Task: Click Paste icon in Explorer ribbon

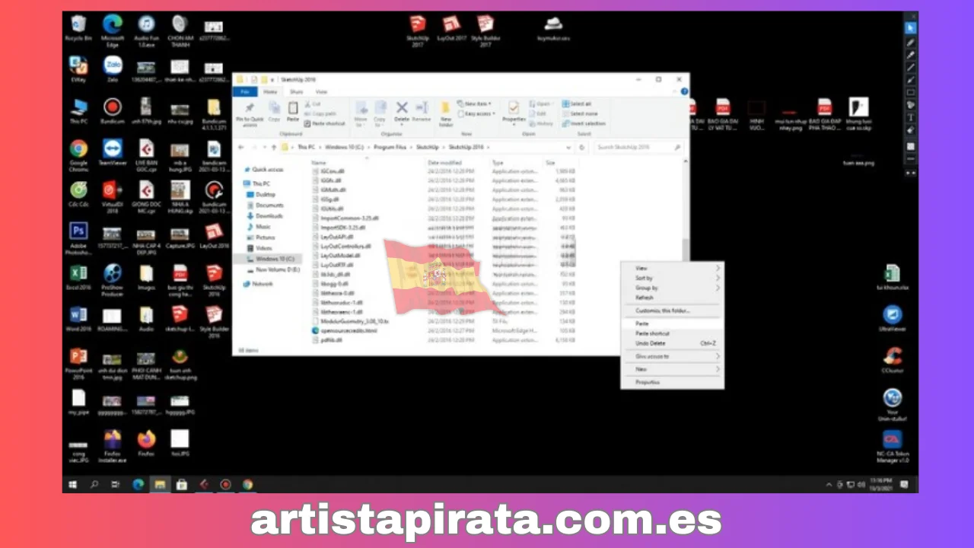Action: [292, 112]
